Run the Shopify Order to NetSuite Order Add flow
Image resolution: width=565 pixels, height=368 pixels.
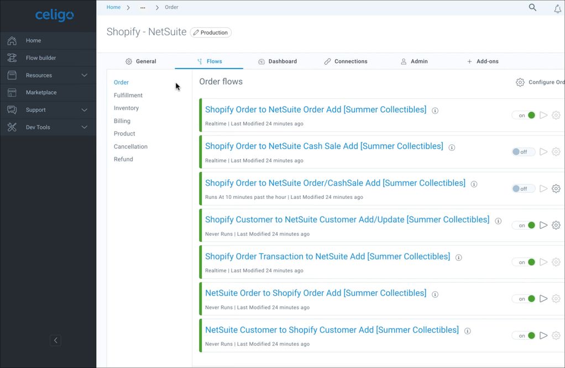[543, 115]
